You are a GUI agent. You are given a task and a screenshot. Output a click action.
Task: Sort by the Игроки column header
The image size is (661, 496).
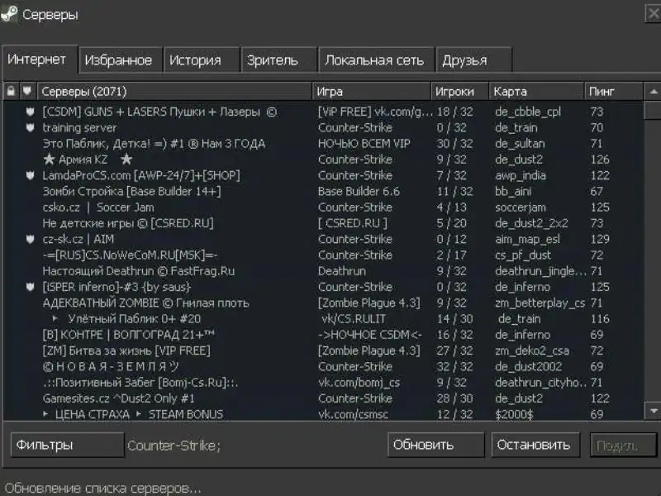[460, 92]
